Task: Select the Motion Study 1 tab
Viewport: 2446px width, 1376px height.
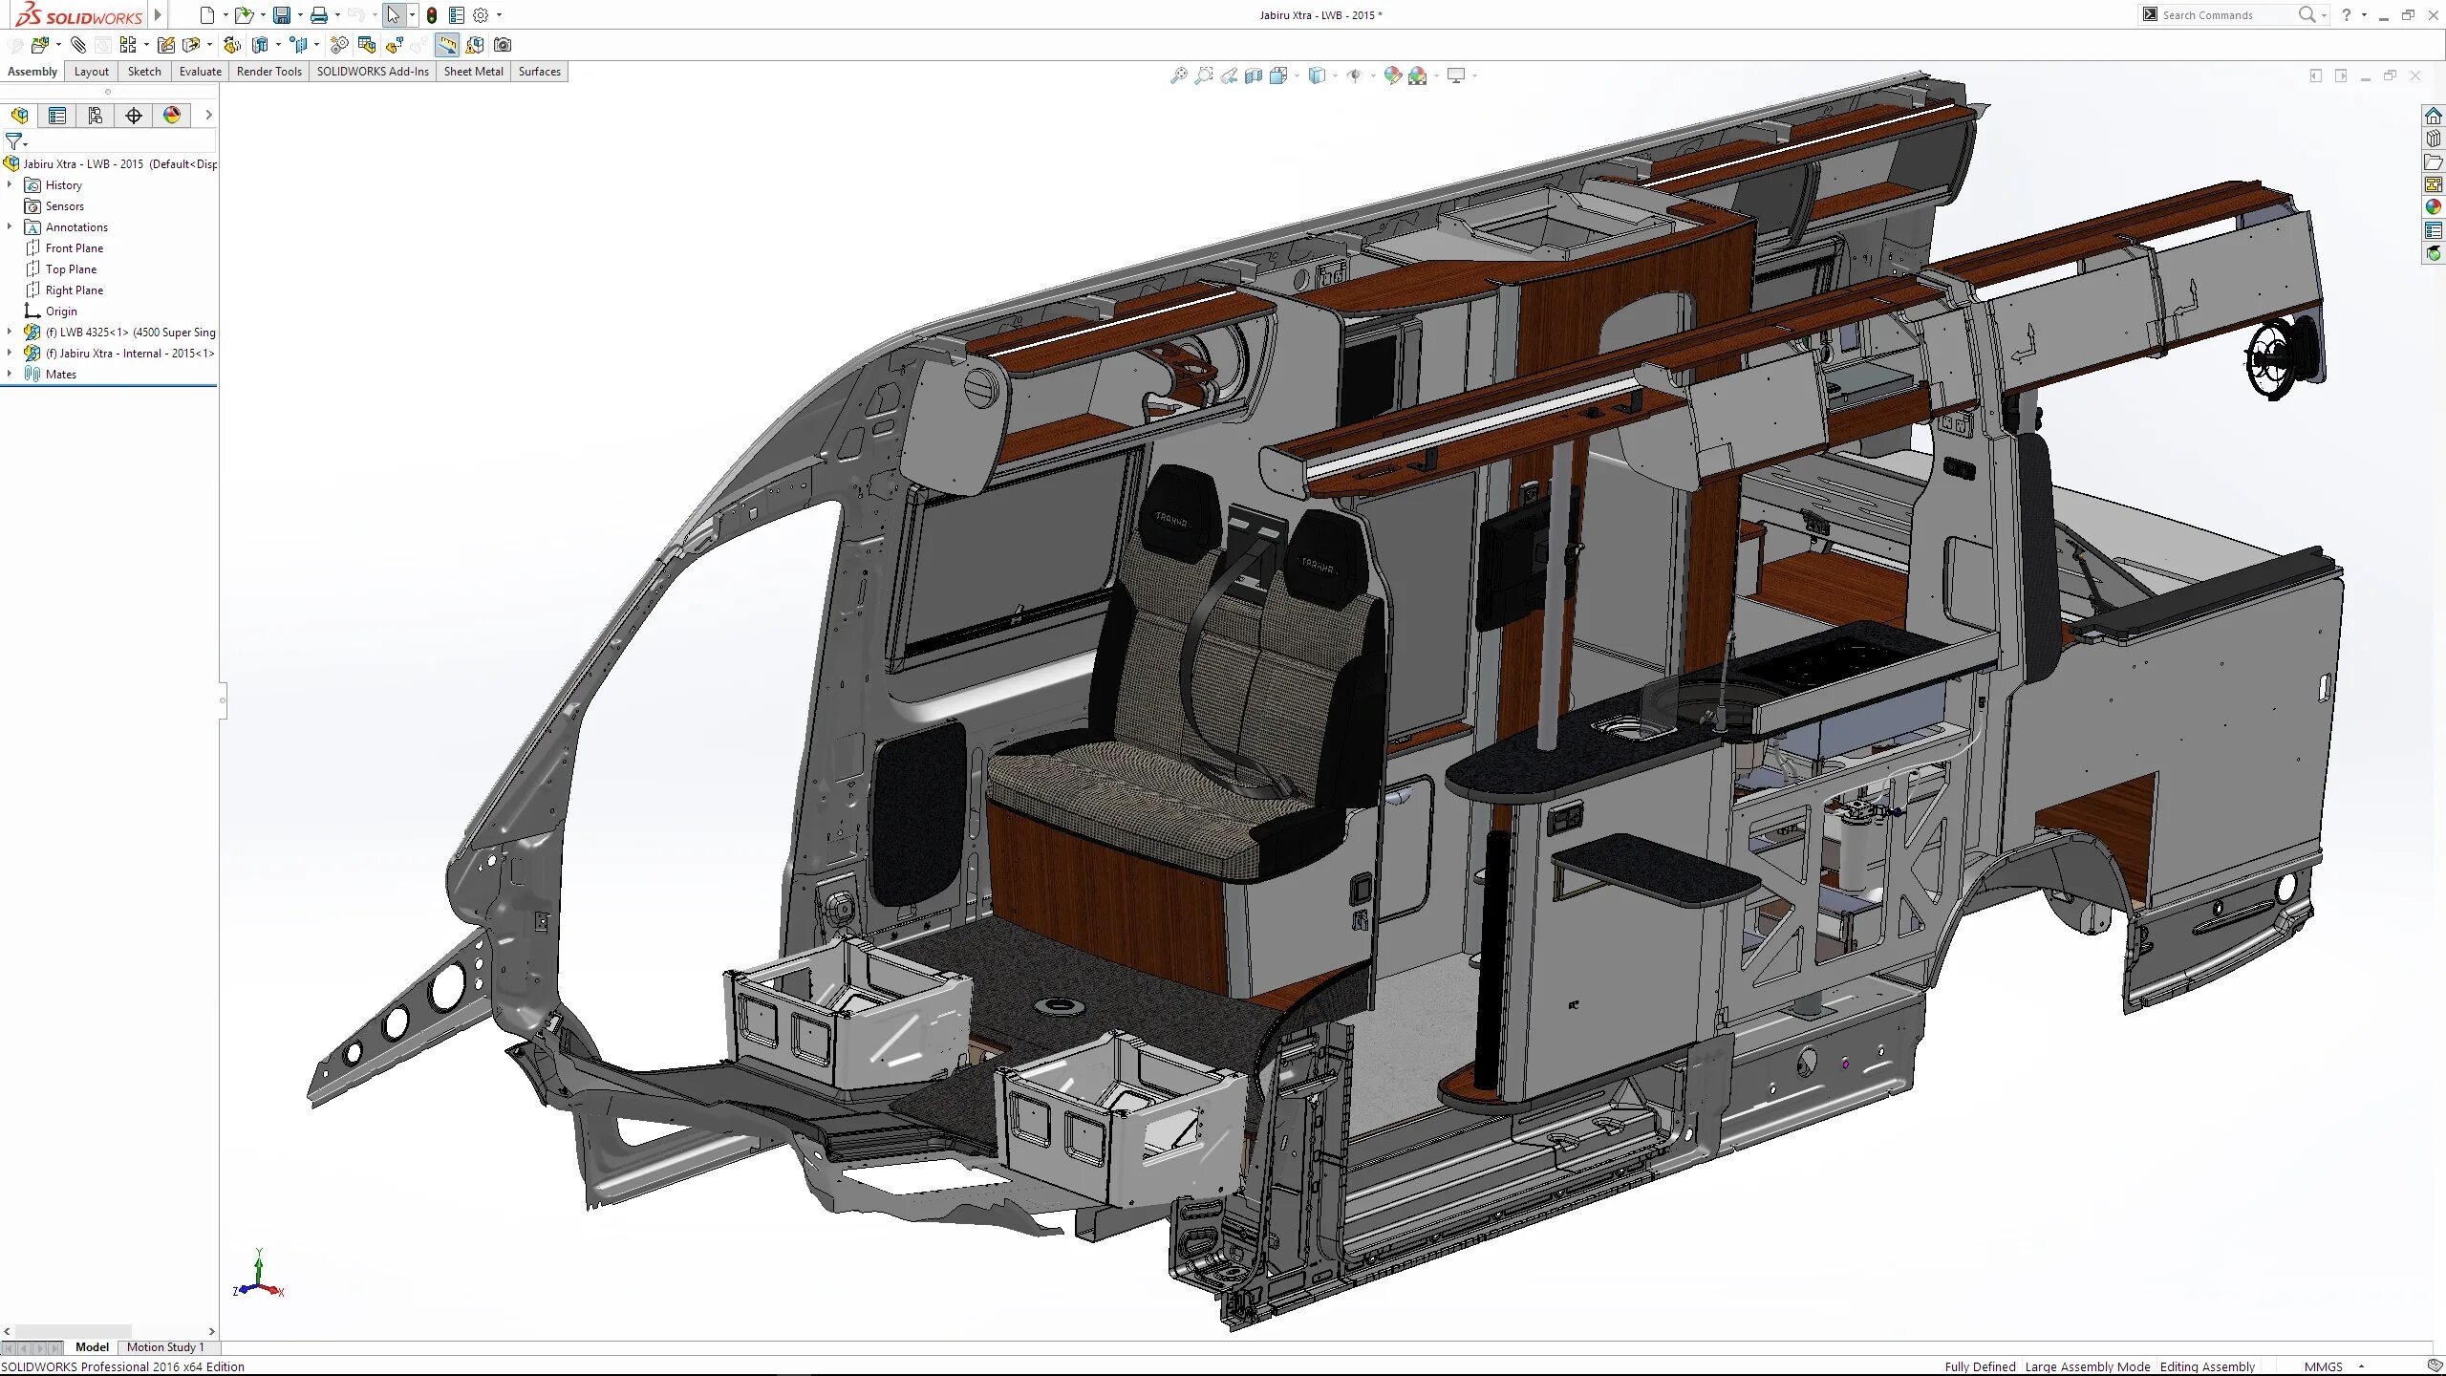Action: (x=165, y=1346)
